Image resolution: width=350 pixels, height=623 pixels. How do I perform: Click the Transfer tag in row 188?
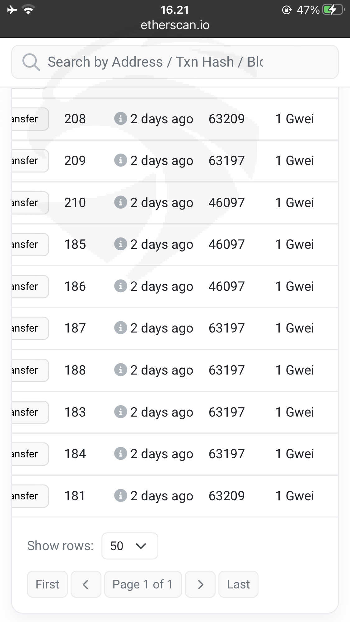point(29,370)
